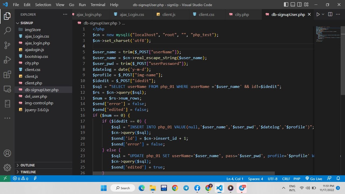Image resolution: width=345 pixels, height=194 pixels.
Task: Click the Accounts icon in activity bar
Action: pyautogui.click(x=7, y=153)
